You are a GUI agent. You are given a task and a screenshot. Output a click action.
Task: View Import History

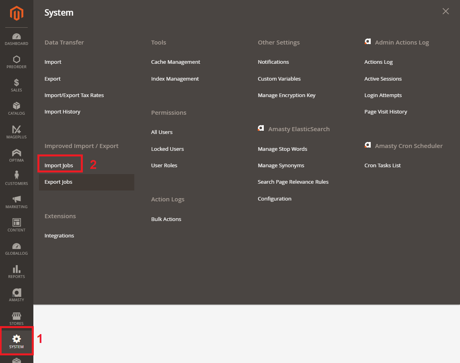pos(62,112)
